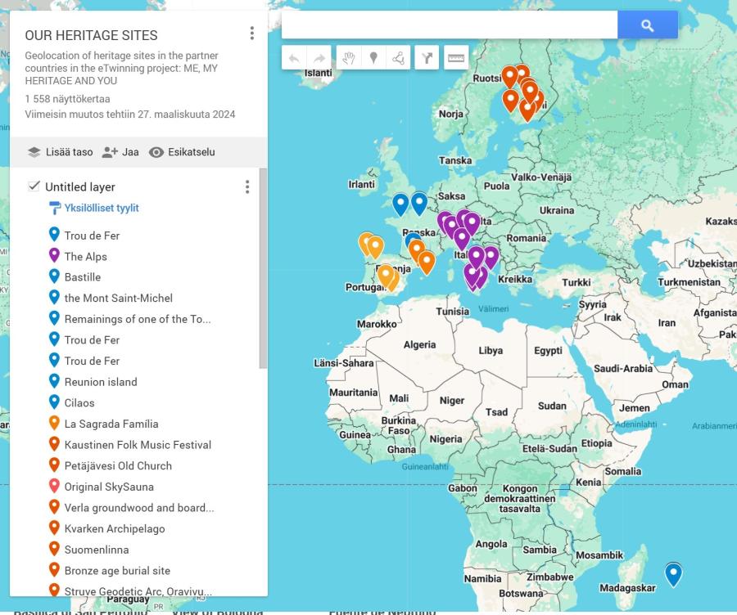The width and height of the screenshot is (737, 615).
Task: Select Original SkySauna list item
Action: 109,487
